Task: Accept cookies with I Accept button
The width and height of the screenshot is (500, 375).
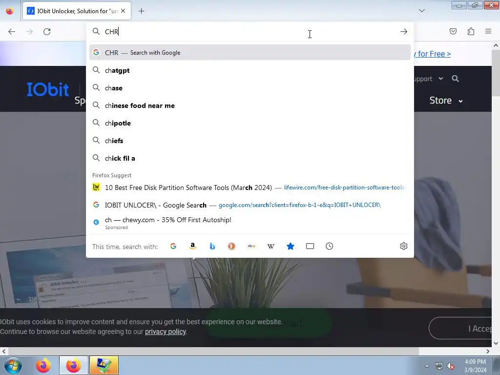Action: coord(460,328)
